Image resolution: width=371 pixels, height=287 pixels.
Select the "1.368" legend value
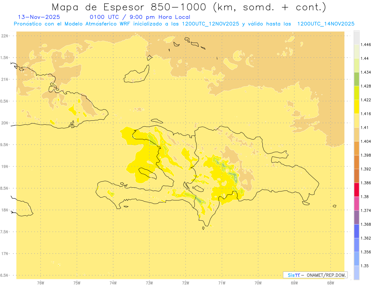pos(366,224)
